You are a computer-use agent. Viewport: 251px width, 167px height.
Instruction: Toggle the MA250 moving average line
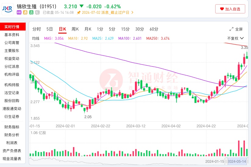coord(158,38)
